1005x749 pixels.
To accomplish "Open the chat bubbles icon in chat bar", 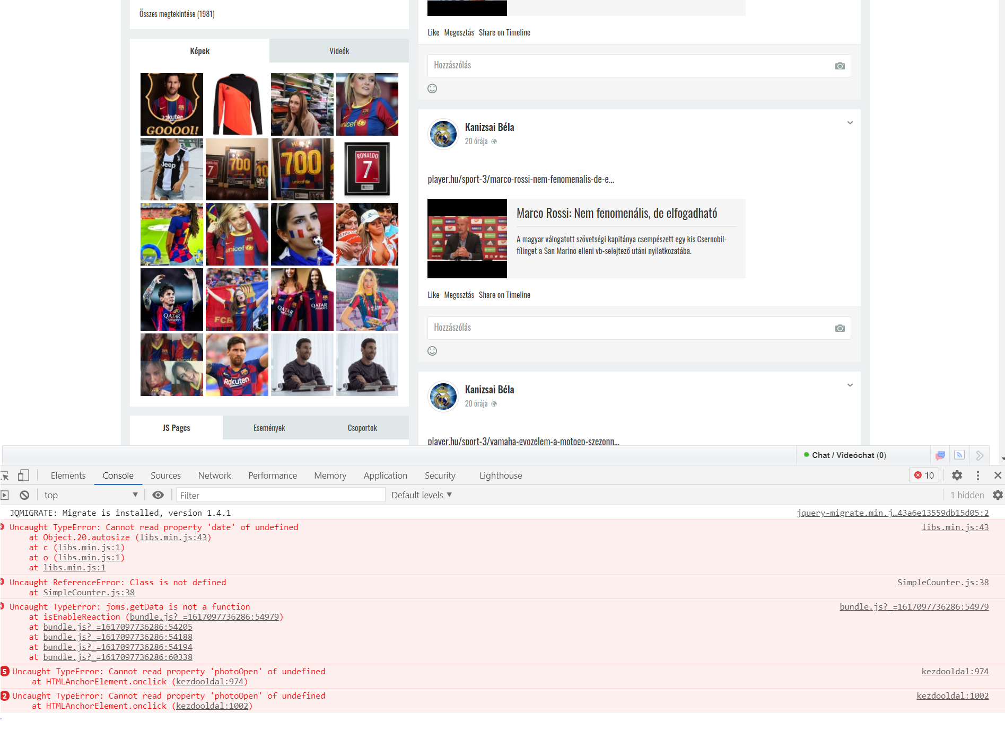I will (940, 455).
